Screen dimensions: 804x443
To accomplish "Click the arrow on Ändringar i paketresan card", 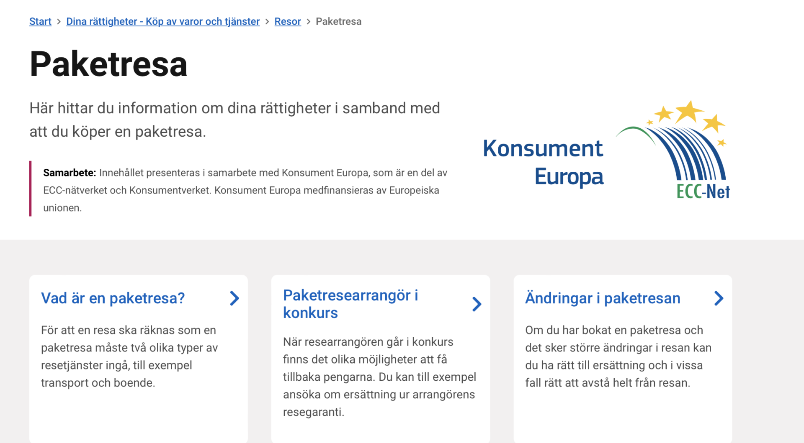I will (719, 298).
